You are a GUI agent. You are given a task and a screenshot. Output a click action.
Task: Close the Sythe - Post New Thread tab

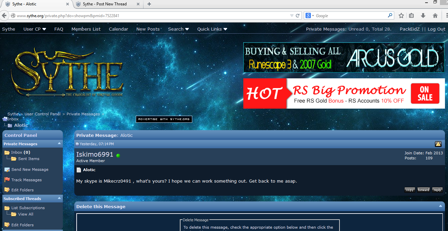[138, 4]
